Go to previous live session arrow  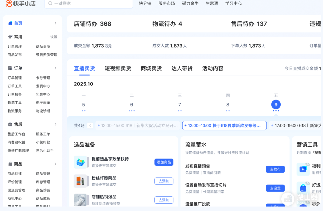tap(90, 125)
